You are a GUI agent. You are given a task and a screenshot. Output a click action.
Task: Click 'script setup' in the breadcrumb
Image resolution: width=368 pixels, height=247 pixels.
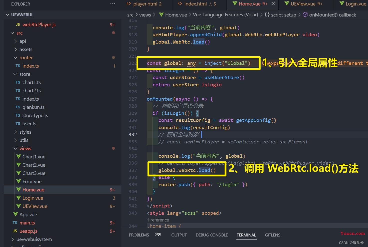coord(284,15)
